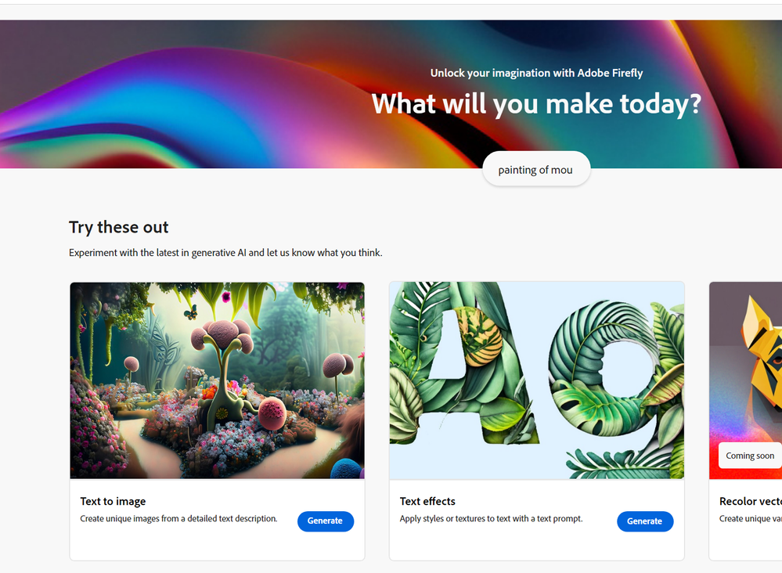Open the fantasy garden Text to image thumbnail
This screenshot has height=573, width=782.
click(x=217, y=380)
